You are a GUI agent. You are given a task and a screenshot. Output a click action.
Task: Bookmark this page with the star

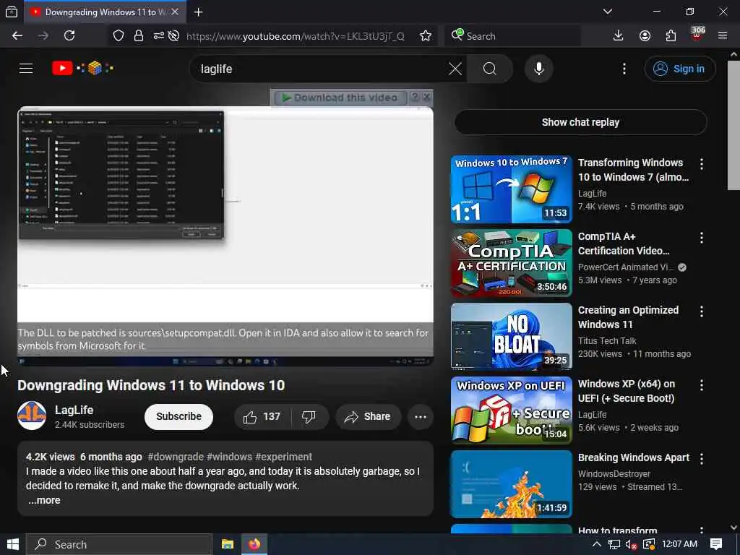(x=425, y=36)
